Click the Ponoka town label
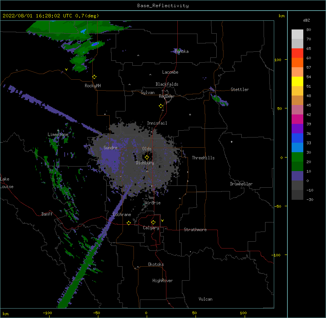Screen dimensions: 326x318 pyautogui.click(x=182, y=51)
